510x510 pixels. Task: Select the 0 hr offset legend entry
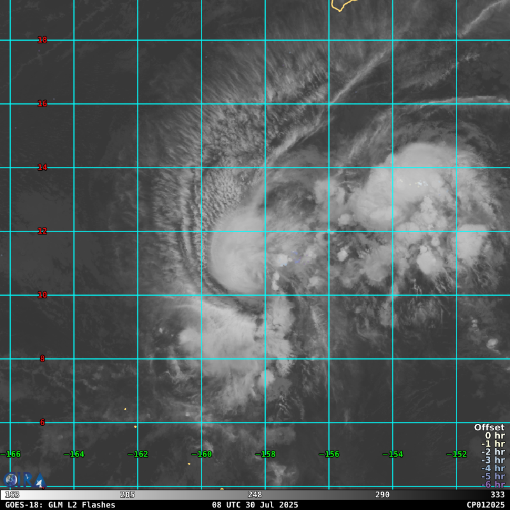click(x=494, y=436)
